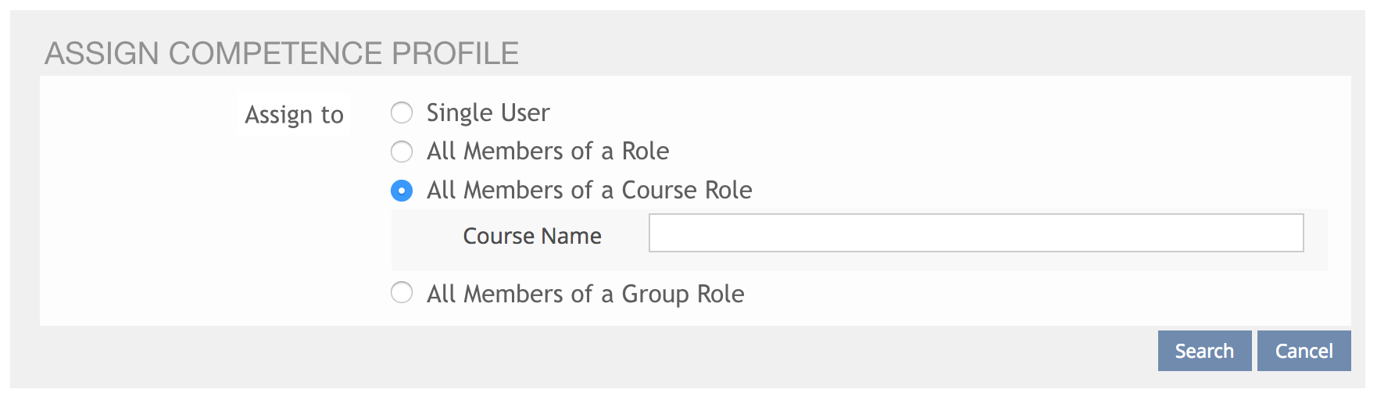Select the All Members of a Group Role radio

click(x=402, y=293)
